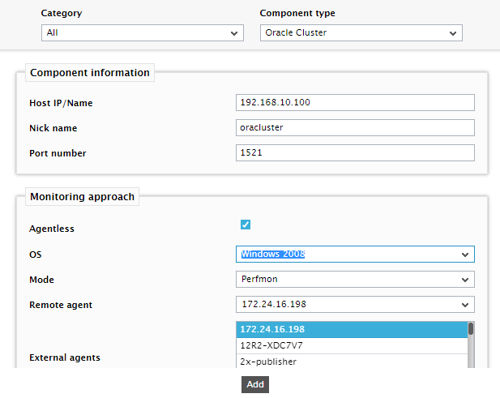Click the chevron arrow on the Mode field
The image size is (500, 398).
[x=465, y=280]
